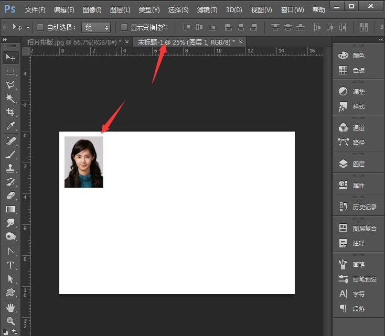Select the Eraser tool
This screenshot has height=336, width=385.
coord(10,195)
